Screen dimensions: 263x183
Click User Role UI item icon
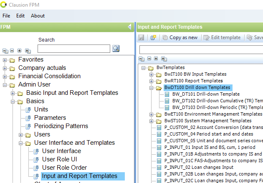36,160
